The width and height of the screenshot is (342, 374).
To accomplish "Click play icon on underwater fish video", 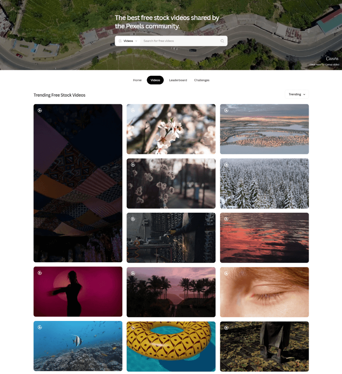I will pos(40,327).
